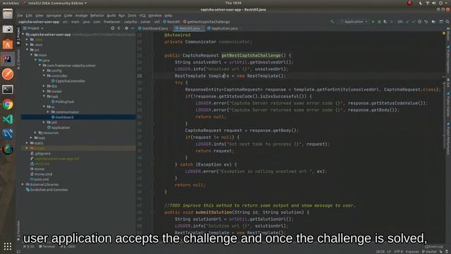Launch Postman from the dock
The height and width of the screenshot is (254, 451).
click(8, 74)
